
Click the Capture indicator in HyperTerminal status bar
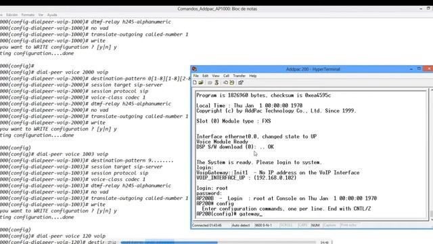pos(330,226)
